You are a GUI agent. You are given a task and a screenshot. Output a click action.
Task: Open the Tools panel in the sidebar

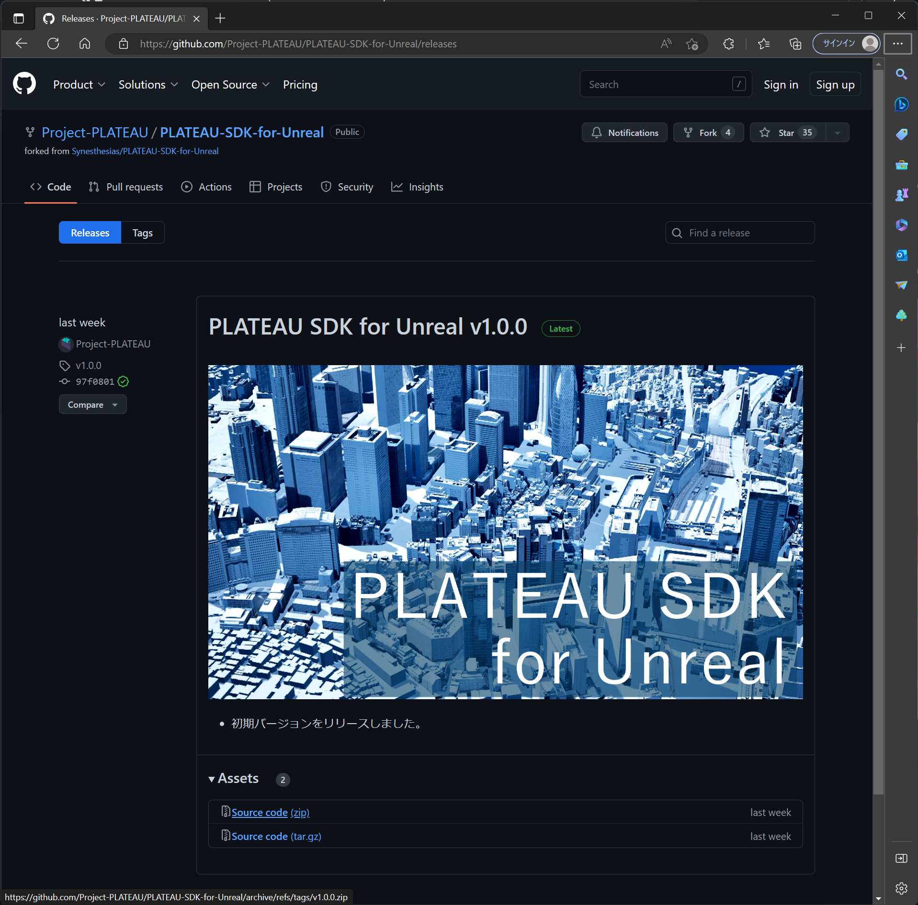tap(902, 165)
